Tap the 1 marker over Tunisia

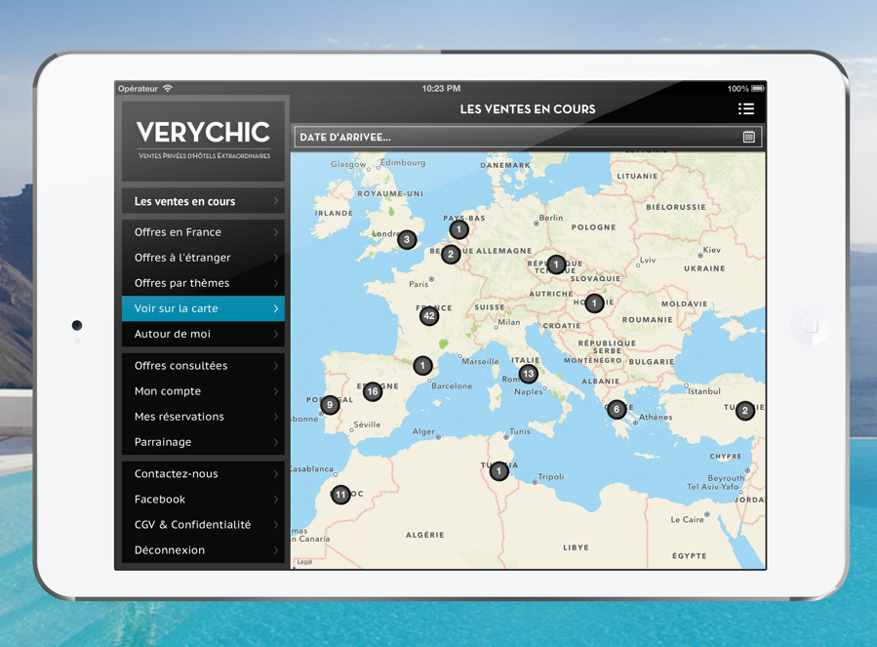498,471
